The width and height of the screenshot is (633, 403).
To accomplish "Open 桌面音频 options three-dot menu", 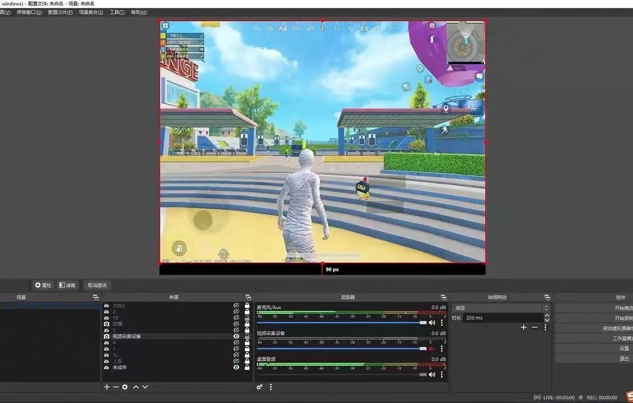I will point(442,374).
